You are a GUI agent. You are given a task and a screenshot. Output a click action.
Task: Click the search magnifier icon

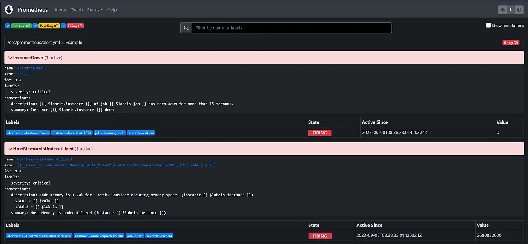186,28
